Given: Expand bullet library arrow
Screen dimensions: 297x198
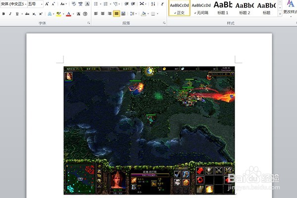Looking at the screenshot, I should (x=100, y=4).
